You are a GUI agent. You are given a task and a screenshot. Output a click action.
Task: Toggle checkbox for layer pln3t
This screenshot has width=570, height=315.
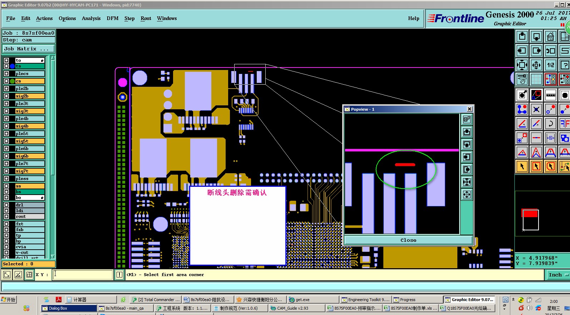point(6,104)
